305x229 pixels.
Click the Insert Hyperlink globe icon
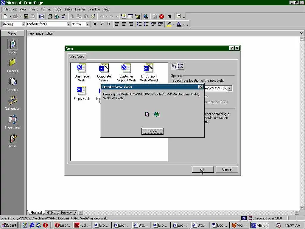[146, 17]
